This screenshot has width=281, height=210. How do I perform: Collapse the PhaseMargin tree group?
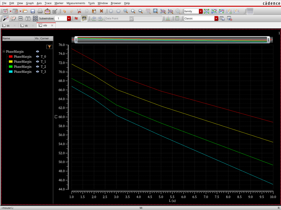click(4, 51)
